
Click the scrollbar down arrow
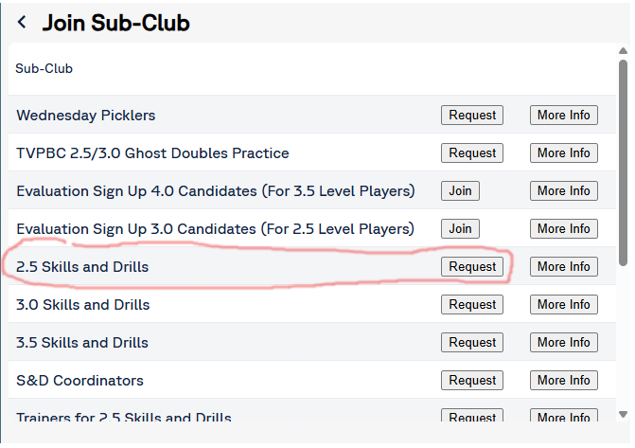point(623,413)
